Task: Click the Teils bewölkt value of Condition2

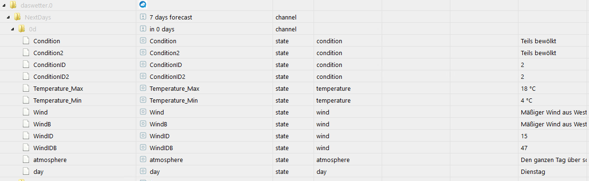Action: tap(538, 53)
